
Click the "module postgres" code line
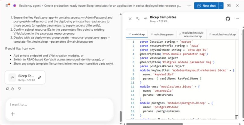[176, 103]
